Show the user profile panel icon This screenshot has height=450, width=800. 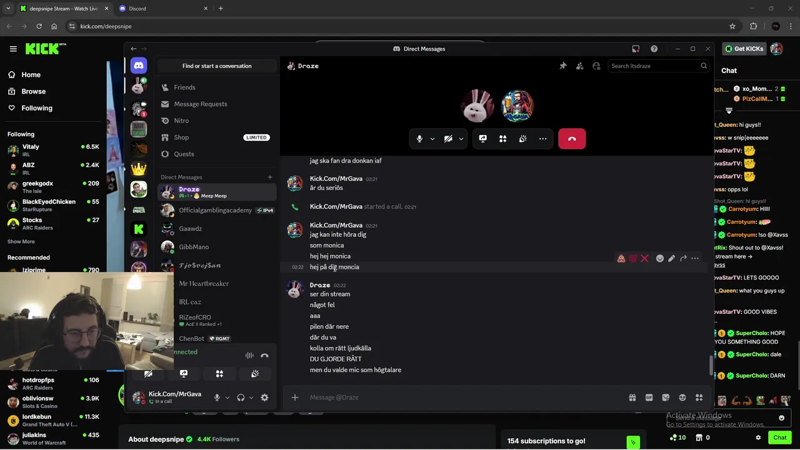pyautogui.click(x=596, y=66)
